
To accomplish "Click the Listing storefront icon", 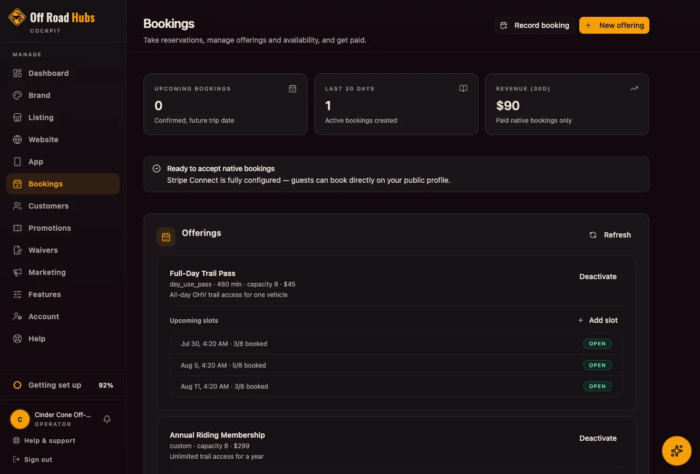I will [17, 117].
